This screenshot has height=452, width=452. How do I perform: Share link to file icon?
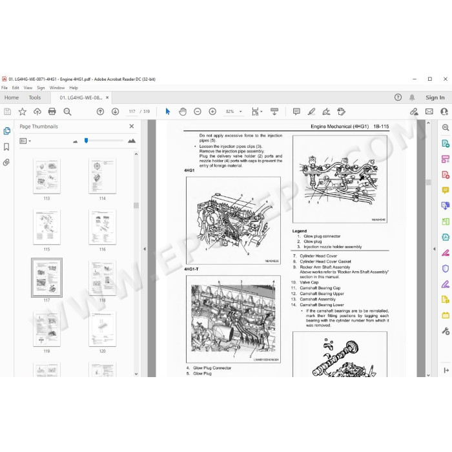(414, 112)
